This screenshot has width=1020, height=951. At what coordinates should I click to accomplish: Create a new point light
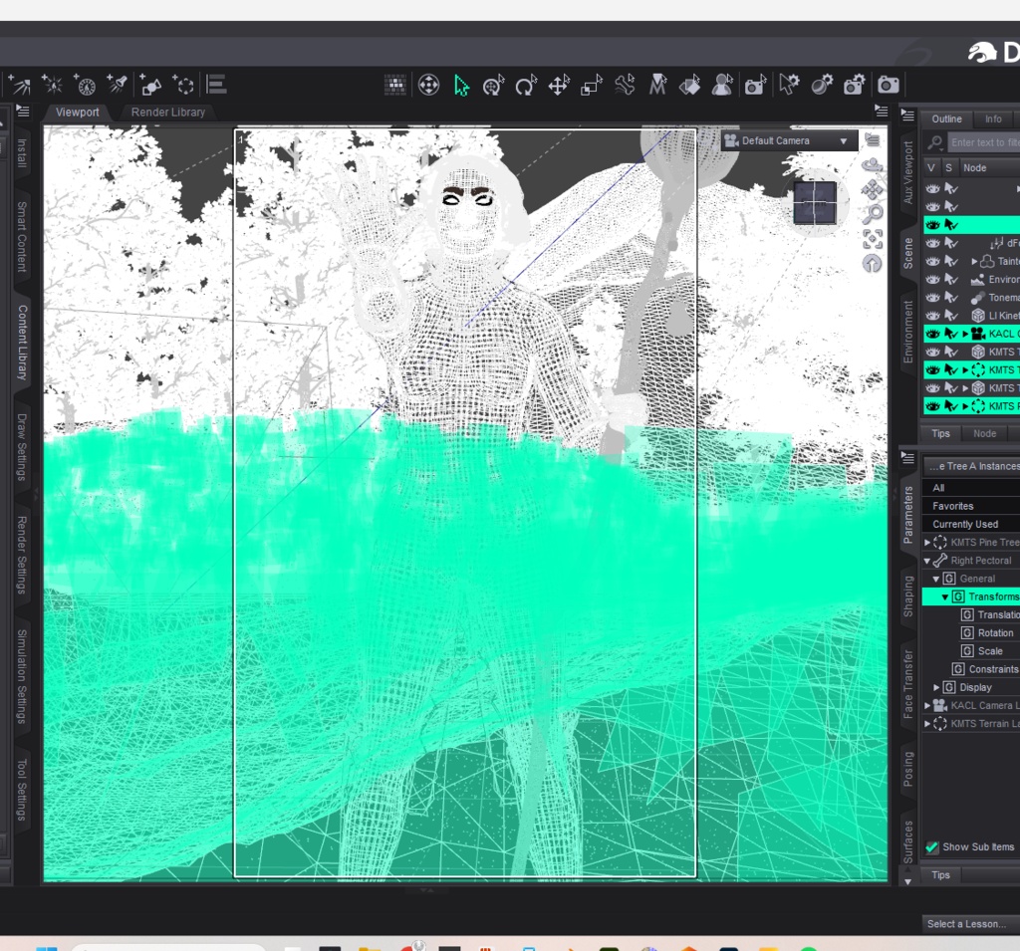[x=52, y=85]
